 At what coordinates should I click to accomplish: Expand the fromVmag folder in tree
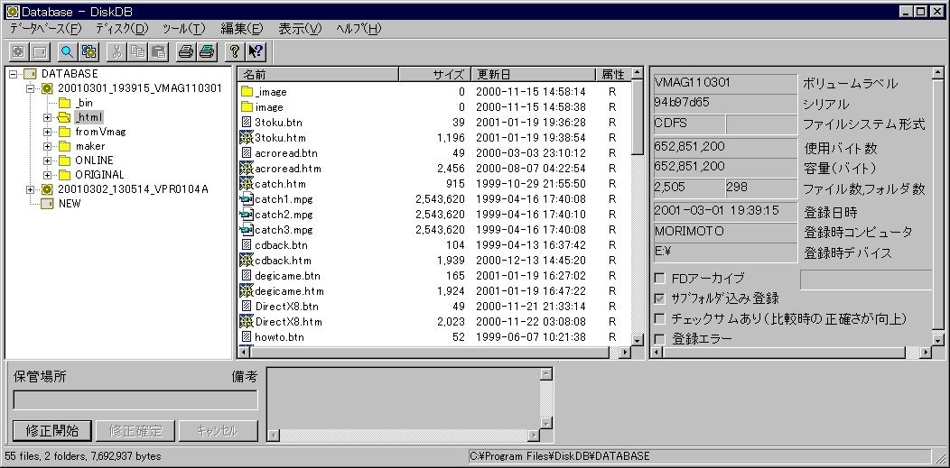(48, 132)
